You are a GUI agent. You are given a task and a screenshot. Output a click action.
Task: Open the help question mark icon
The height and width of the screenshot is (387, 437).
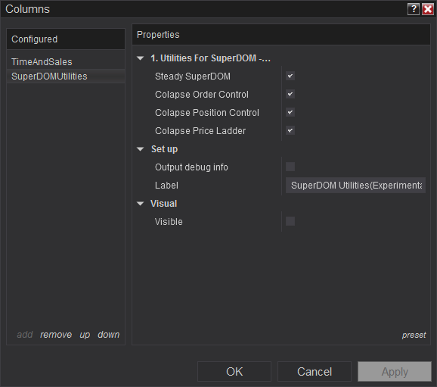click(414, 9)
